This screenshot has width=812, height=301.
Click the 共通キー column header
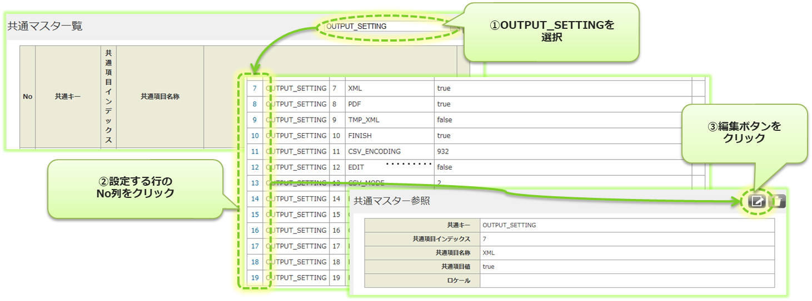tap(68, 96)
